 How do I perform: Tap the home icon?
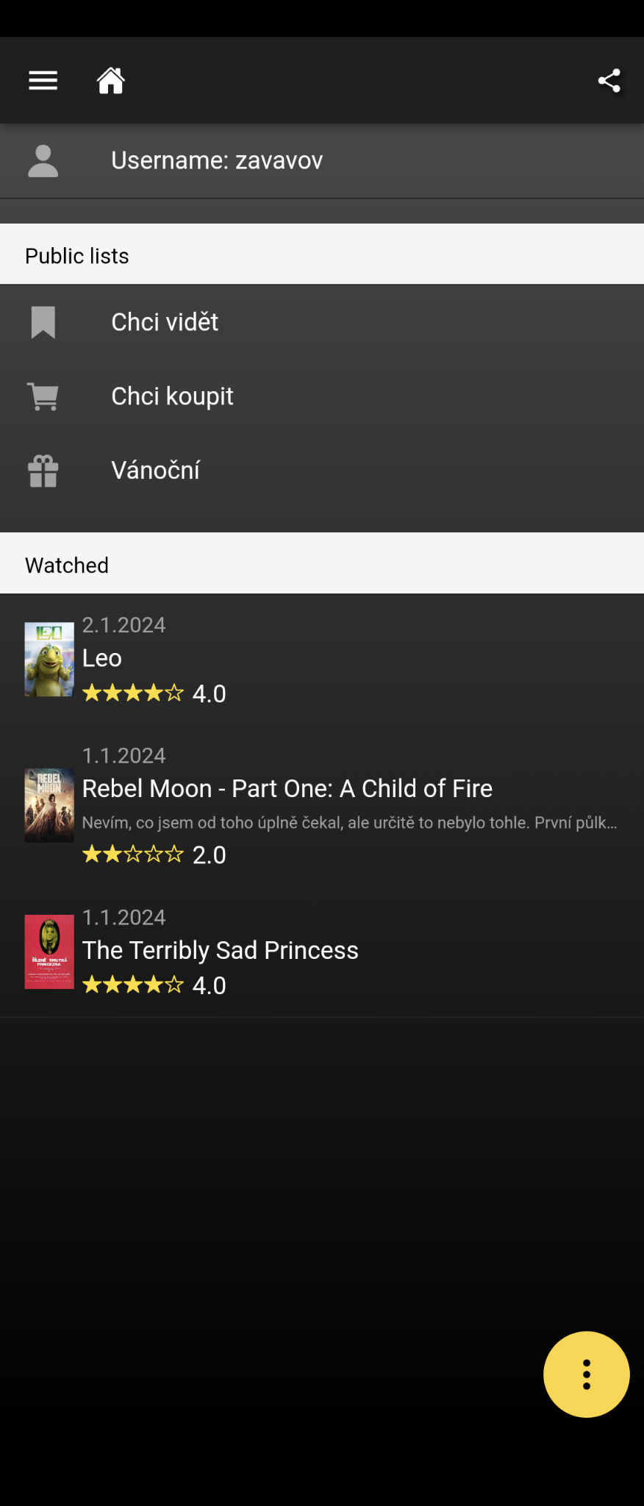pyautogui.click(x=111, y=80)
